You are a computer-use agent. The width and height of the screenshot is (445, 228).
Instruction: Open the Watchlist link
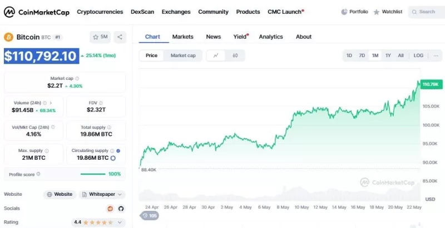click(388, 12)
